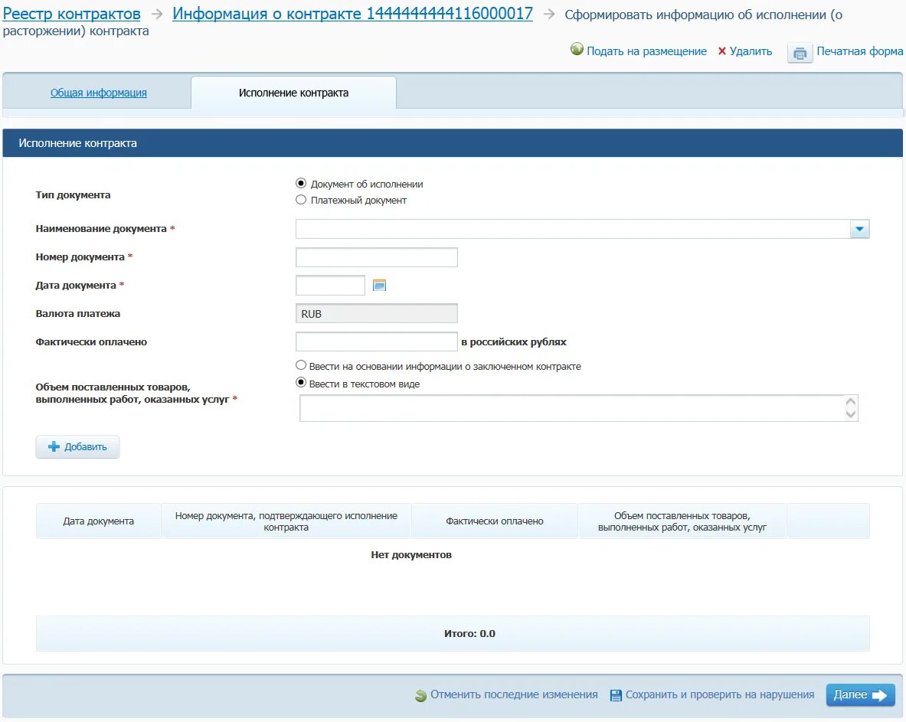This screenshot has height=722, width=906.
Task: Expand the Наименование документа dropdown arrow
Action: coord(859,229)
